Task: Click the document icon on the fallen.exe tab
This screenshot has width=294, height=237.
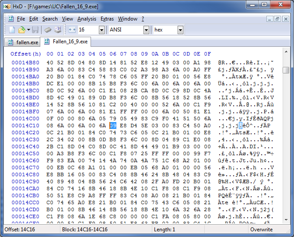Action: pos(10,42)
